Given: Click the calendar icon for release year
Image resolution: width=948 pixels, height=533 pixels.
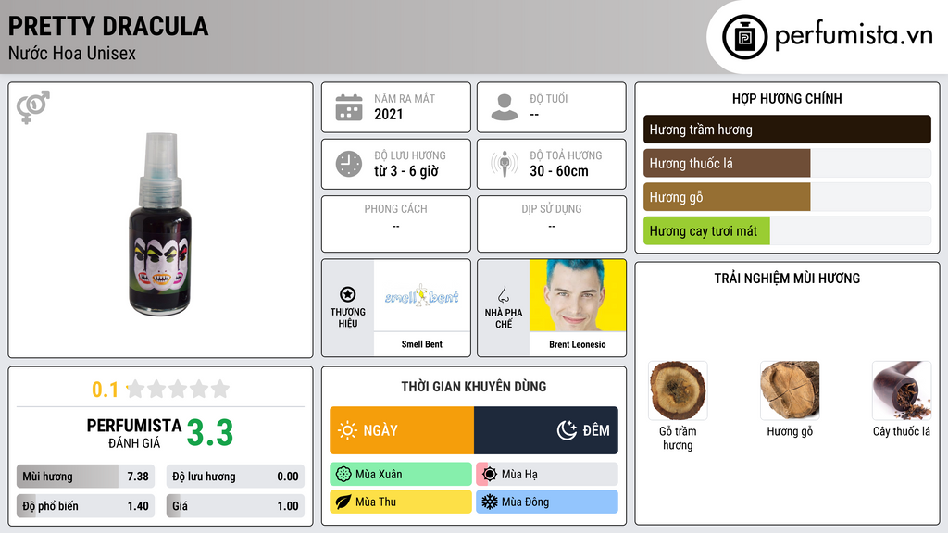Looking at the screenshot, I should click(x=349, y=107).
